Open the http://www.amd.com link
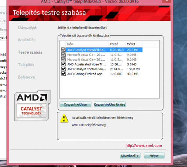The width and height of the screenshot is (187, 167). point(144,145)
